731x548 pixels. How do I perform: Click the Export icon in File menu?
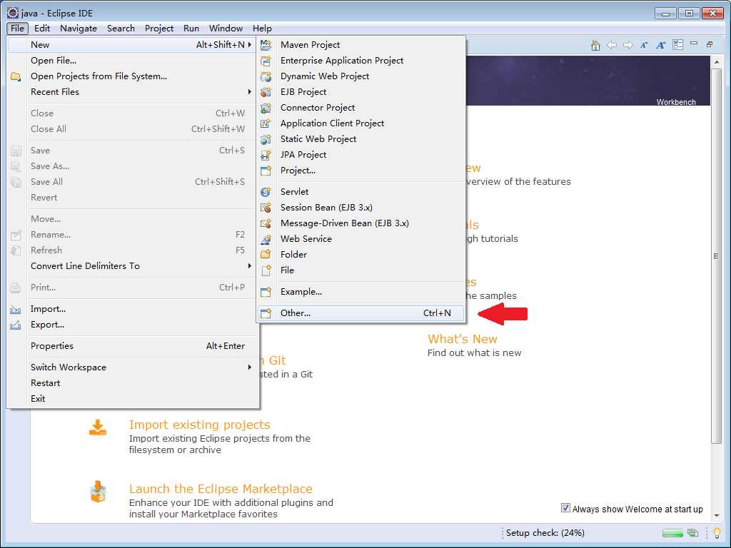click(x=16, y=325)
